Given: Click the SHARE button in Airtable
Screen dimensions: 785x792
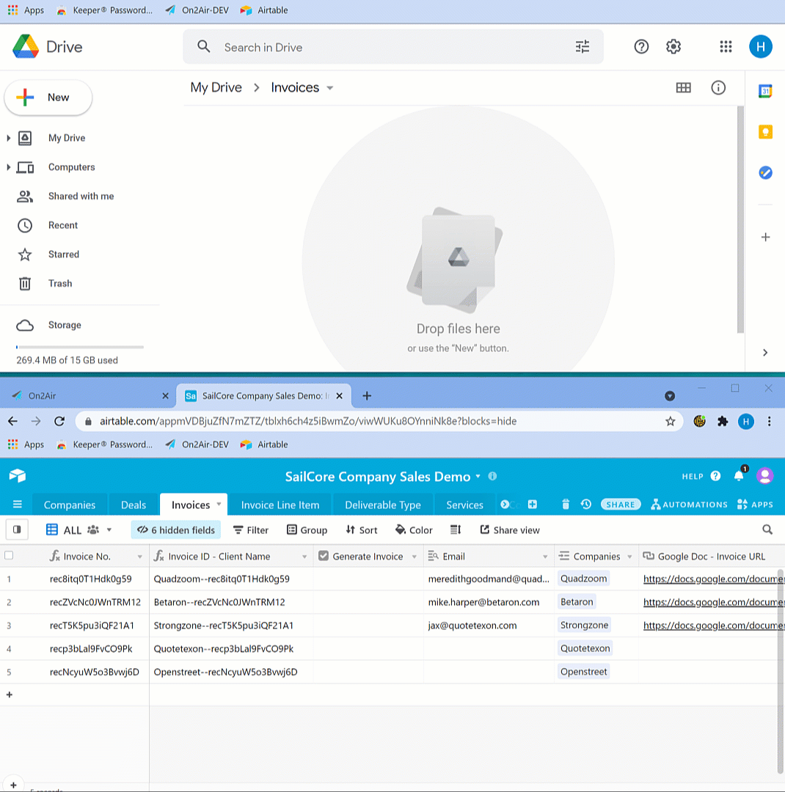Looking at the screenshot, I should (620, 504).
